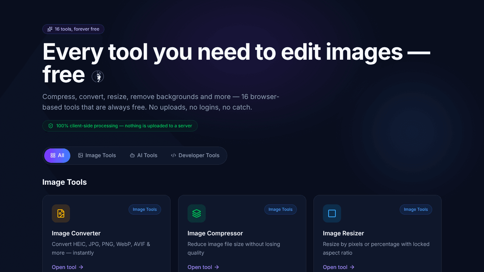Click the Image Converter card title
This screenshot has height=272, width=484.
76,233
